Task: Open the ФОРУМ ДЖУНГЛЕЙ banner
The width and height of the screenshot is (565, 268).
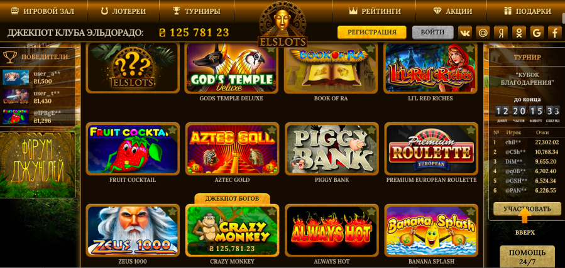Action: (38, 165)
